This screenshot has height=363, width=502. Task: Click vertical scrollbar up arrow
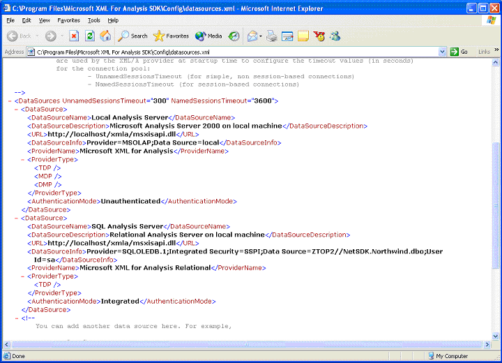495,62
